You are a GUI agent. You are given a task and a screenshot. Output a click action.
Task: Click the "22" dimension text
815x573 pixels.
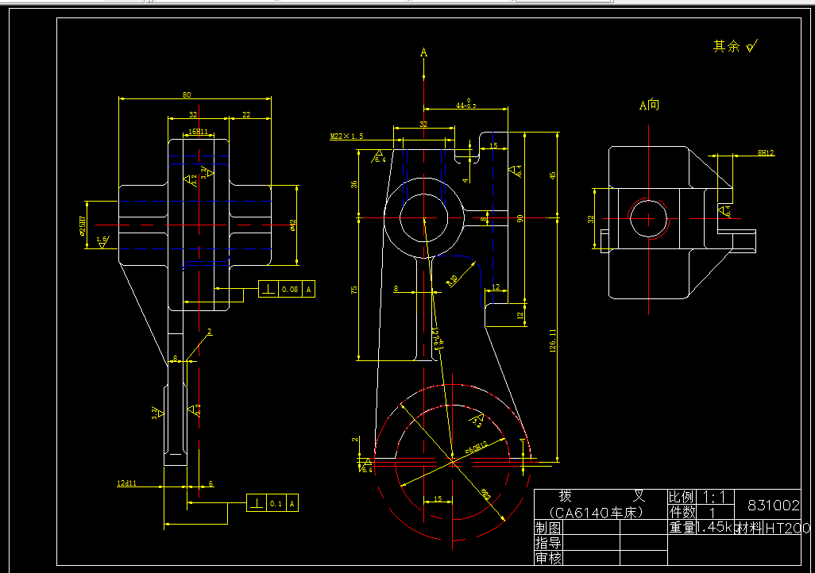pyautogui.click(x=246, y=114)
